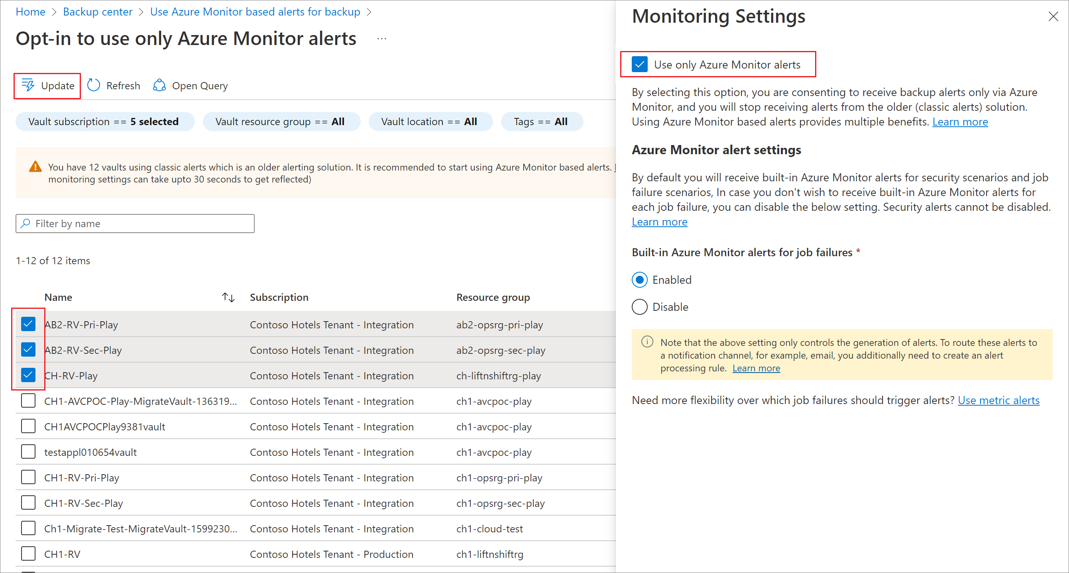The width and height of the screenshot is (1069, 573).
Task: Click the Filter by name input field
Action: tap(136, 223)
